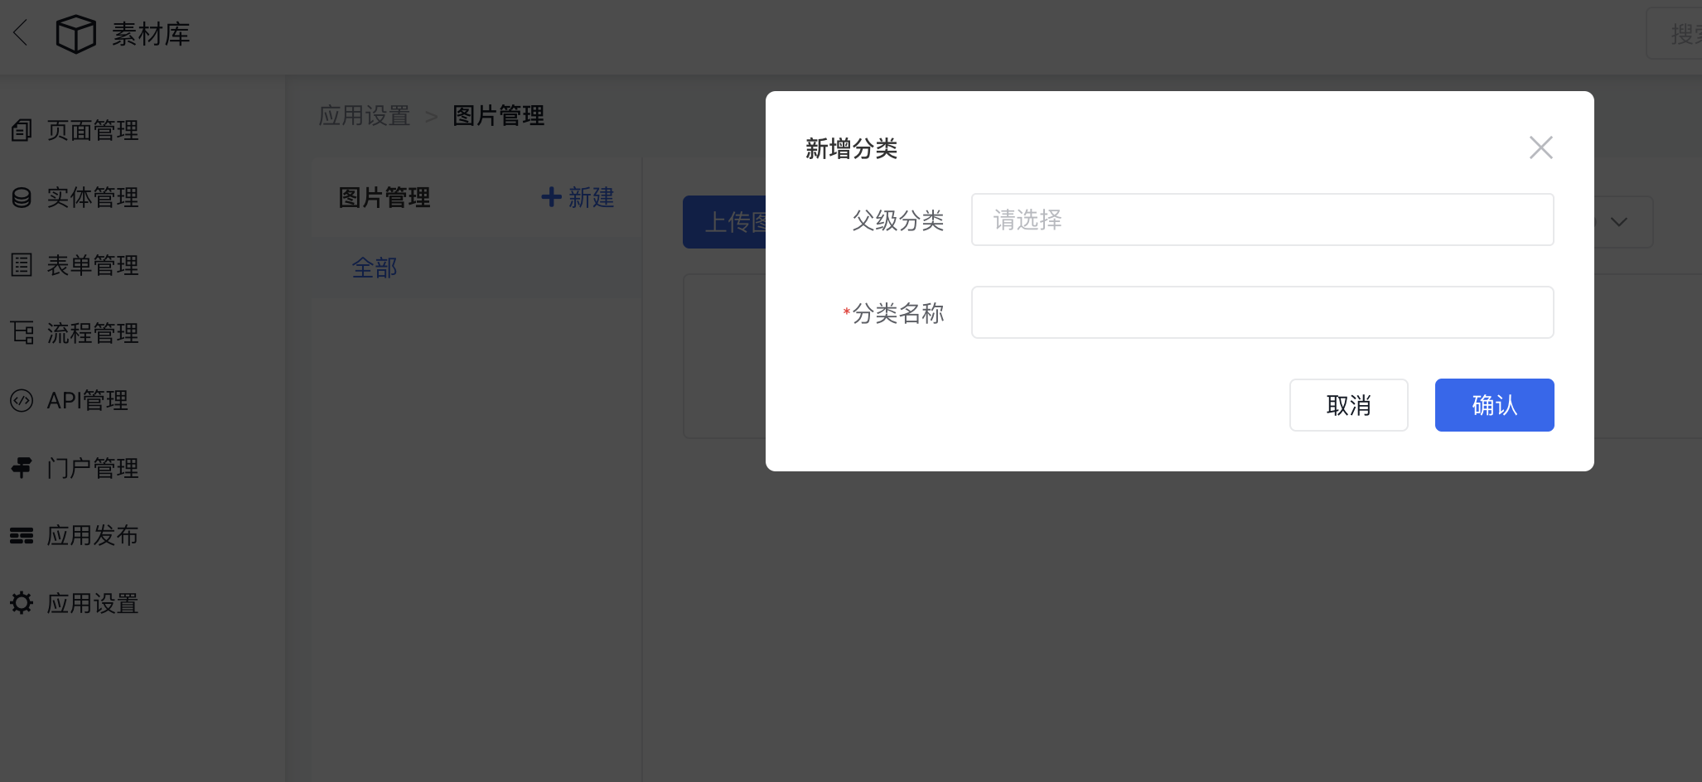Click the 素材库 cube logo icon
Image resolution: width=1702 pixels, height=782 pixels.
(75, 34)
